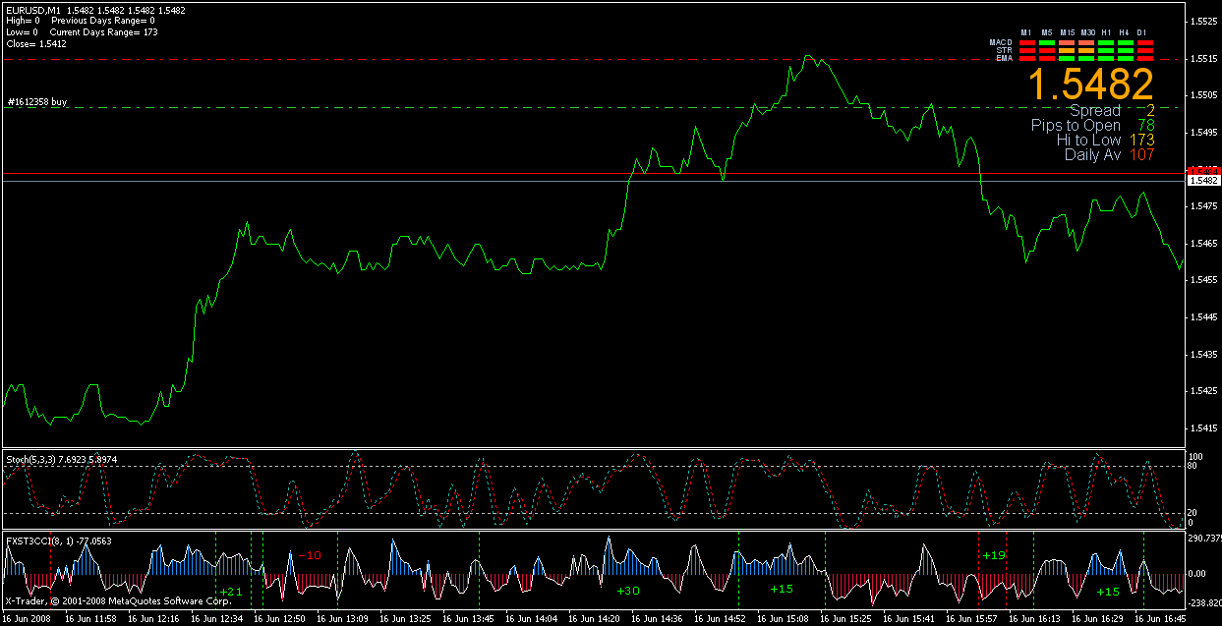
Task: Select the M1 timeframe header label
Action: point(1026,32)
